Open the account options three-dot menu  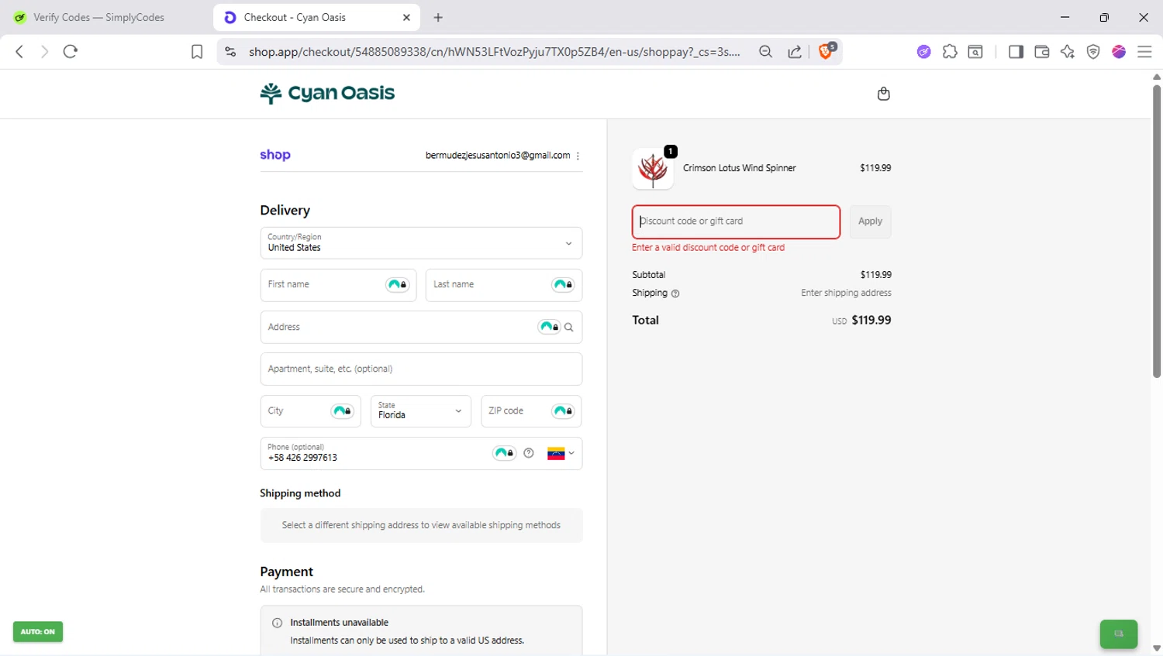click(578, 156)
